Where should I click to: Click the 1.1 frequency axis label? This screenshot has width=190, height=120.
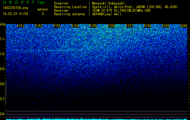pyautogui.click(x=3, y=39)
